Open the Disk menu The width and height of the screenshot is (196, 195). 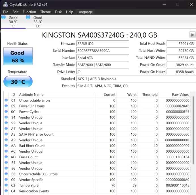tap(58, 12)
